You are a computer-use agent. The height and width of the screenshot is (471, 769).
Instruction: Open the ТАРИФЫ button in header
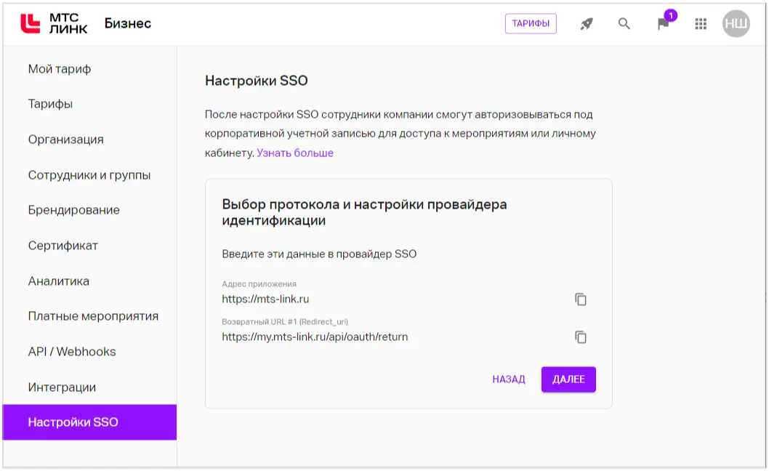click(531, 23)
